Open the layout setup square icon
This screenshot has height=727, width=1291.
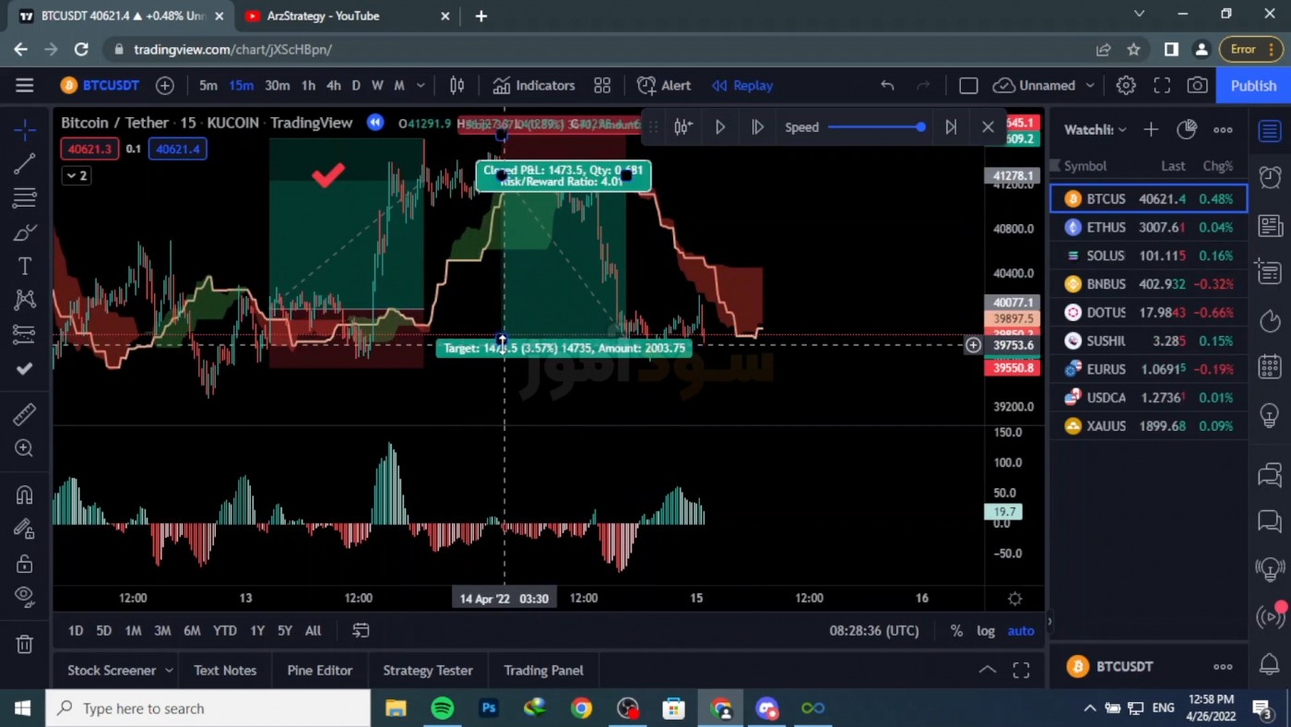[x=968, y=86]
